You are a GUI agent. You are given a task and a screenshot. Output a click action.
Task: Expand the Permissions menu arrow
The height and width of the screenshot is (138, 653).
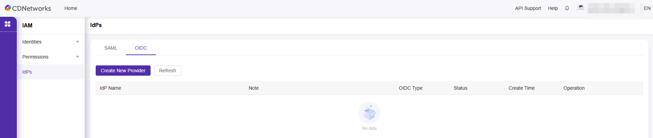click(78, 57)
